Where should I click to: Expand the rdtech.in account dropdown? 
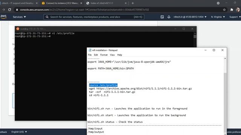[x=190, y=17]
